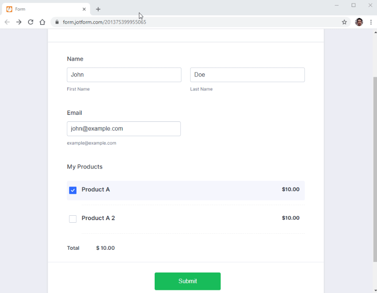
Task: Click the scrollbar down arrow
Action: click(375, 290)
